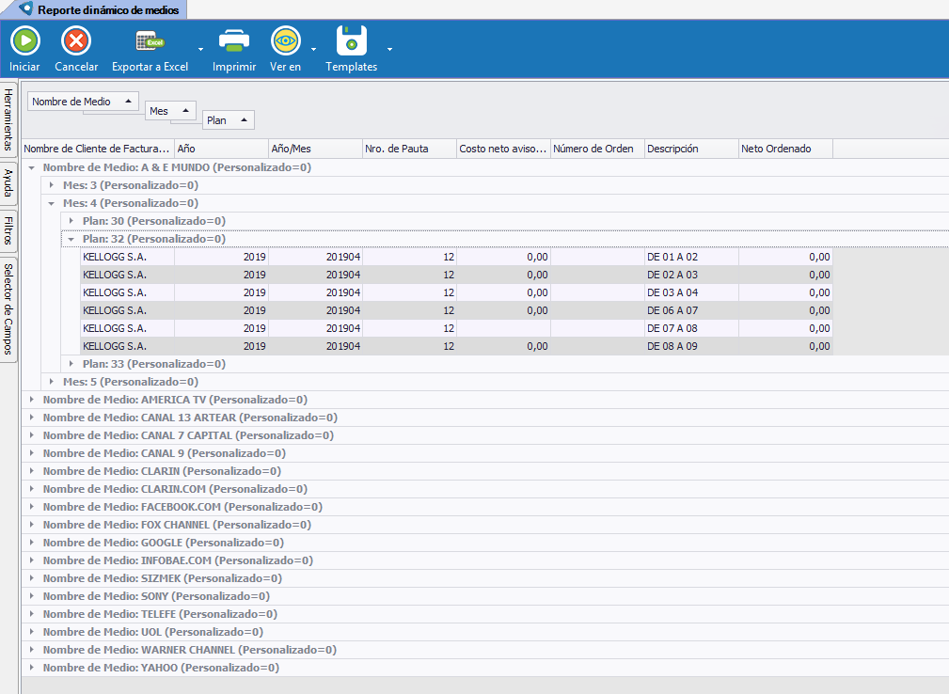
Task: Expand the Plan: 30 group
Action: 71,221
